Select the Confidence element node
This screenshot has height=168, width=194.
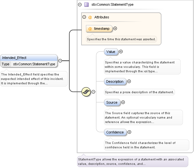[x=115, y=132]
